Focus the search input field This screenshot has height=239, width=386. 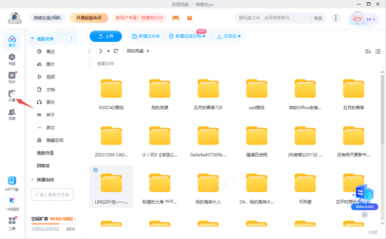273,18
